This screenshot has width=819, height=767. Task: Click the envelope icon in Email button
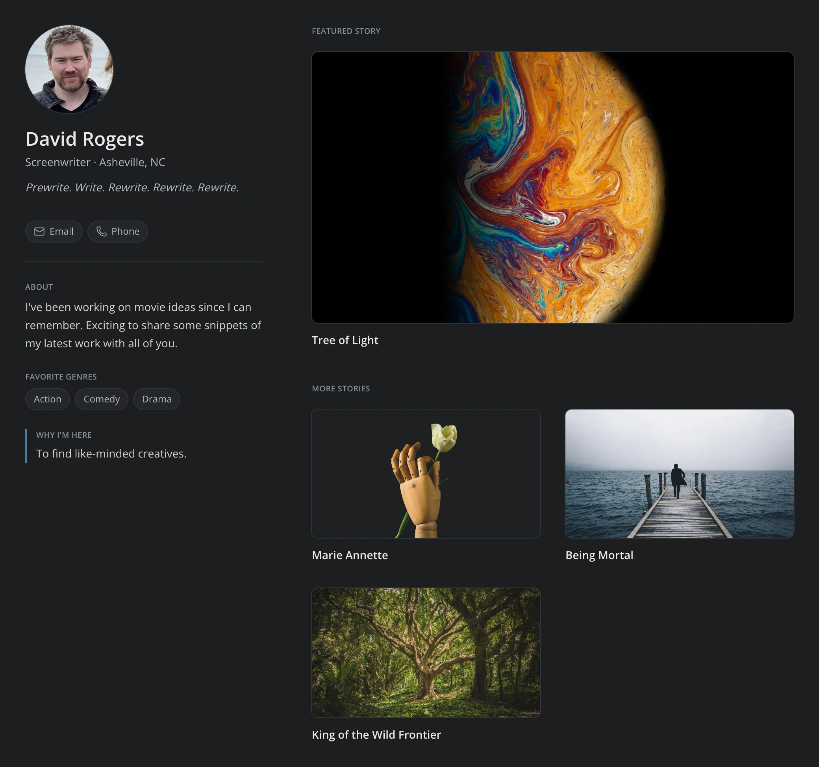39,232
